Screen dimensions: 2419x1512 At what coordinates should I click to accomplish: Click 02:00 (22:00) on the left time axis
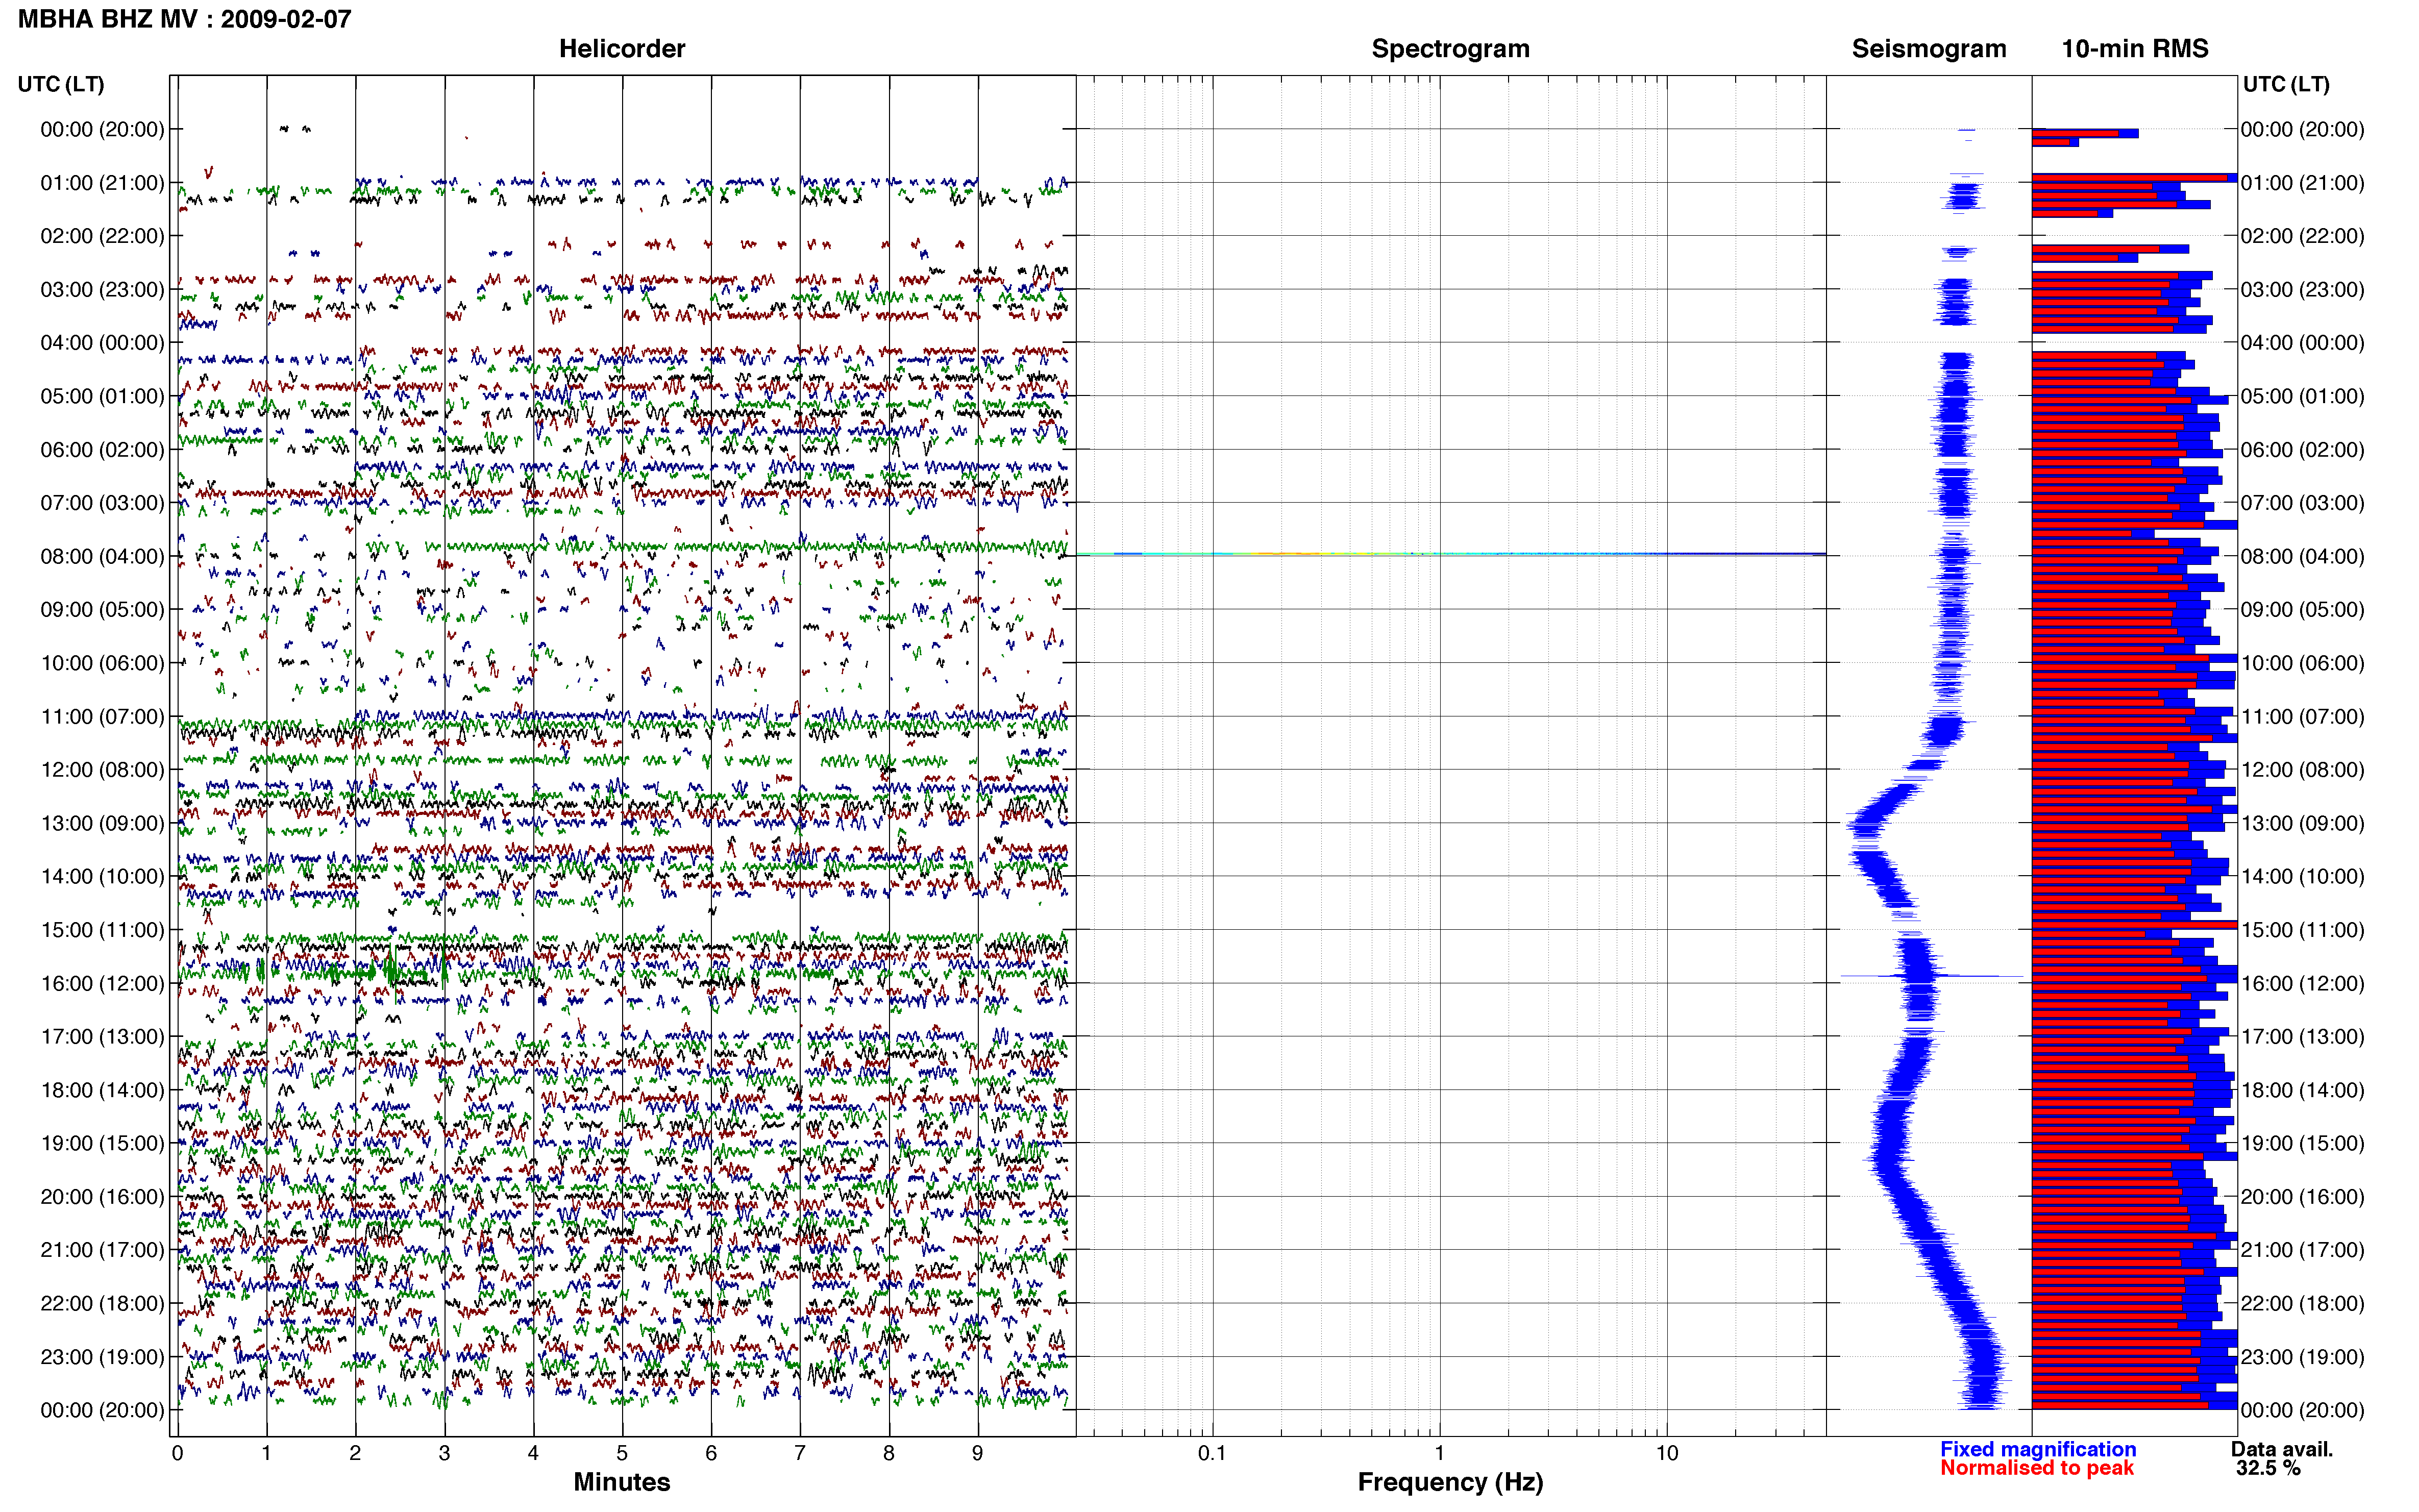(102, 236)
